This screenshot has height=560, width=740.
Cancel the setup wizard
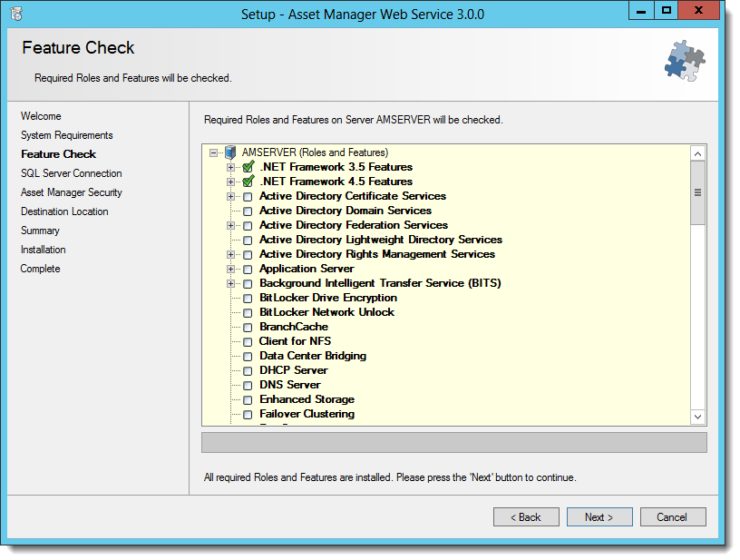(x=673, y=517)
